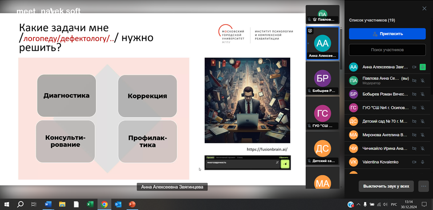
Task: Open the three-dots more options menu
Action: click(x=423, y=186)
